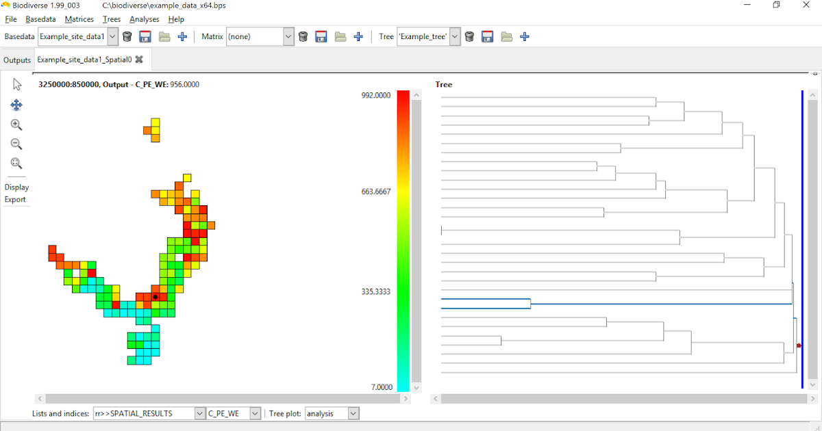The width and height of the screenshot is (822, 431).
Task: Select the zoom out magnifier tool
Action: pyautogui.click(x=15, y=144)
